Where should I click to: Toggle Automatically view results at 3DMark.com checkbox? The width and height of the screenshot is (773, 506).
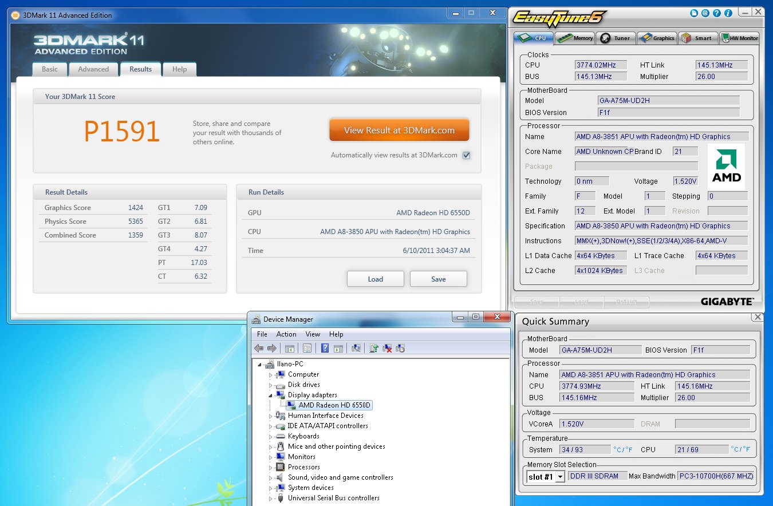[466, 155]
